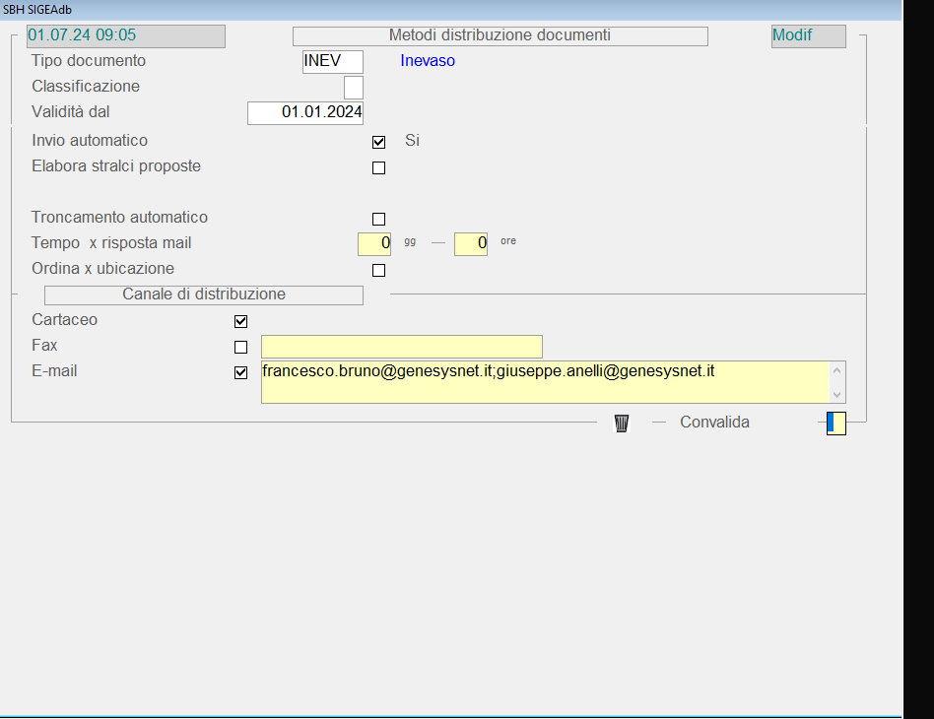934x719 pixels.
Task: Uncheck the Invio automatico checkbox
Action: (378, 142)
